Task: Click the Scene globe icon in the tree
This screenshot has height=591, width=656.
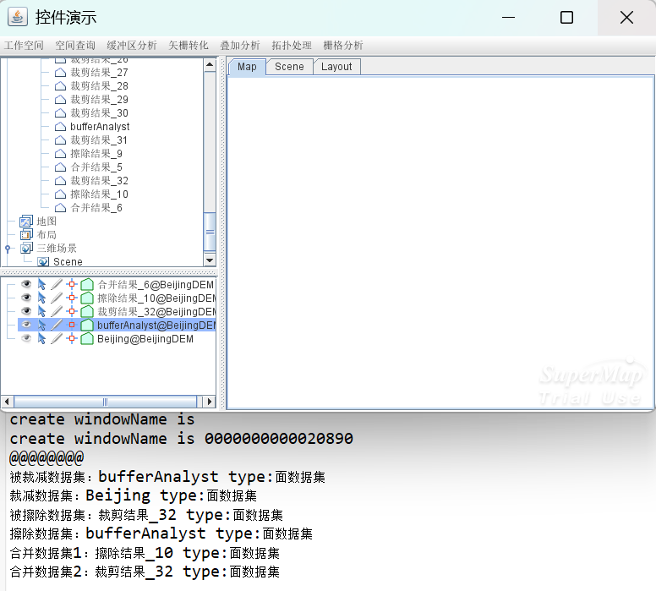Action: [x=43, y=262]
